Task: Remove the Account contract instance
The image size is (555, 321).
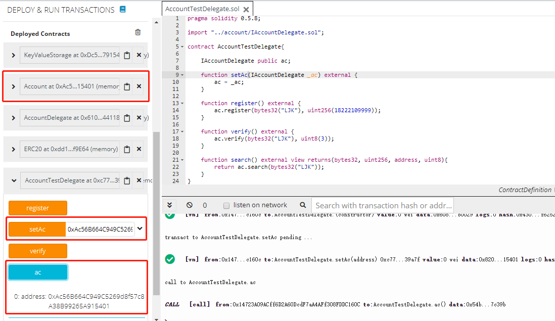Action: [138, 86]
